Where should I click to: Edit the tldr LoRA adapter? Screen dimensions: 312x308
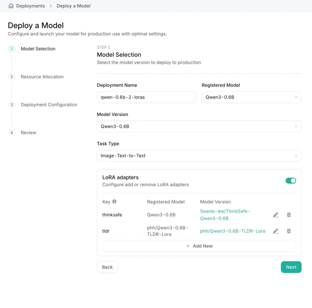(276, 231)
